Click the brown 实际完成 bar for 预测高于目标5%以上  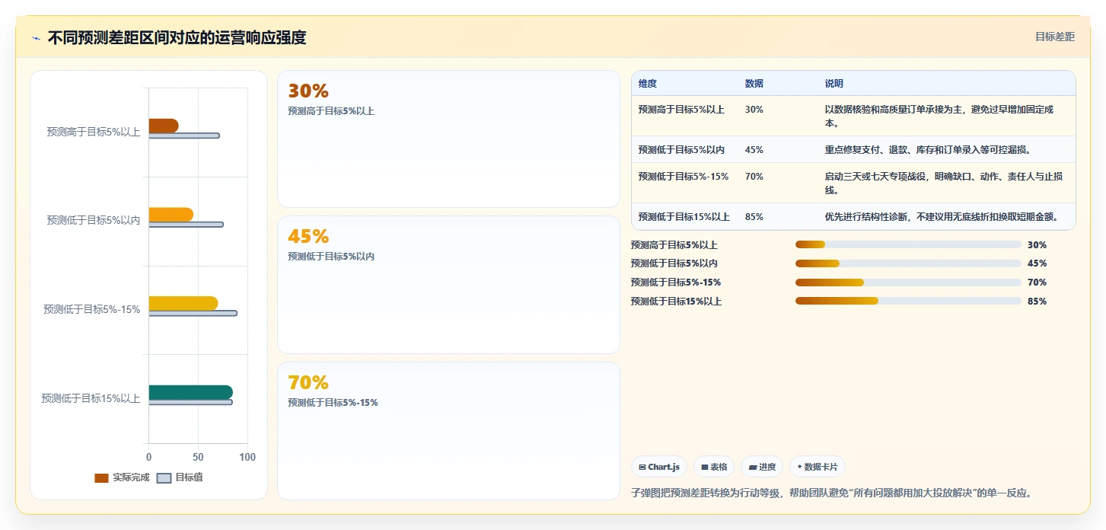click(164, 126)
